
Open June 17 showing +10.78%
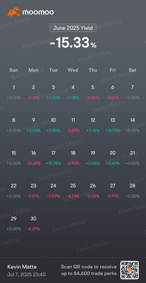click(53, 158)
